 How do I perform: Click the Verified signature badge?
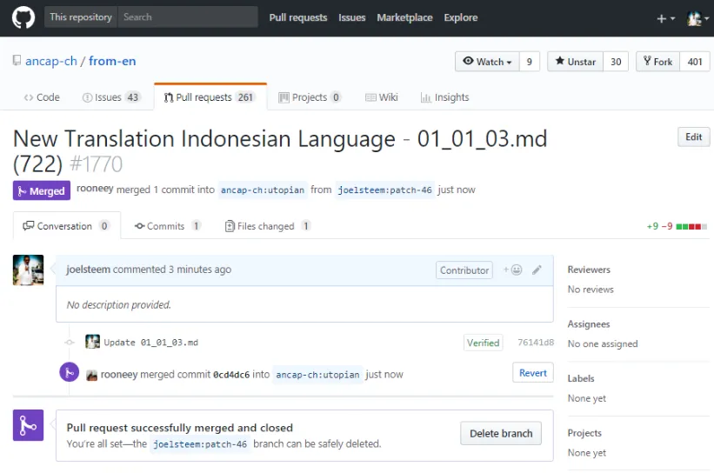pos(483,343)
